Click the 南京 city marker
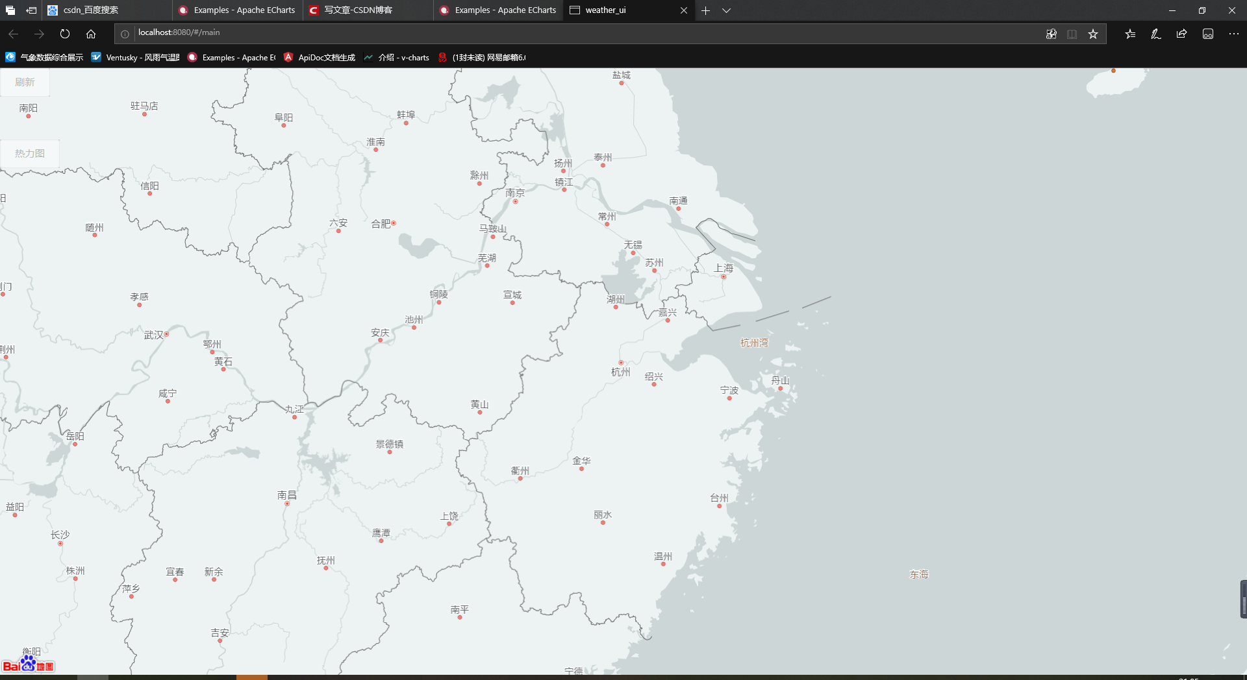This screenshot has width=1247, height=680. [516, 202]
